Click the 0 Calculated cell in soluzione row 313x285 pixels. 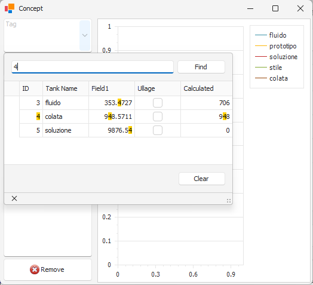coord(207,130)
